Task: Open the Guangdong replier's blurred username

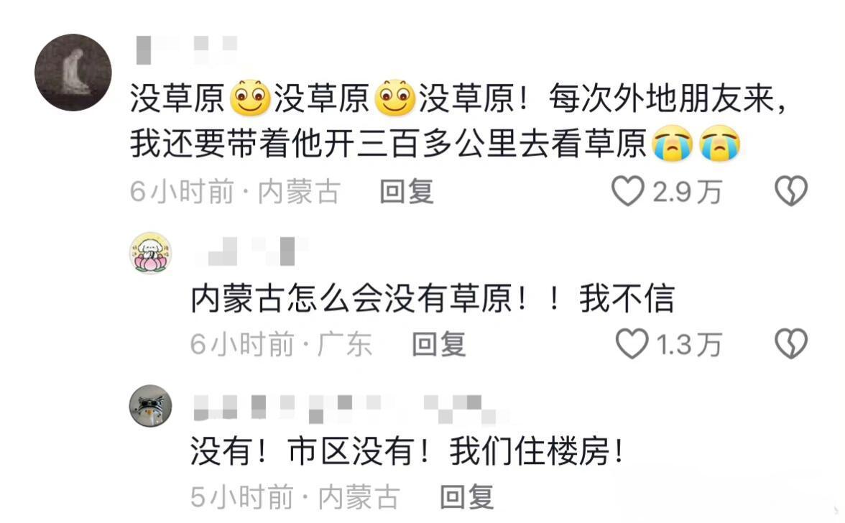Action: tap(251, 251)
